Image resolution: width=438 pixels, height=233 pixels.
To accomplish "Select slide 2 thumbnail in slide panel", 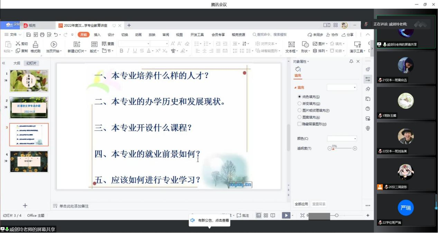I will [x=29, y=108].
